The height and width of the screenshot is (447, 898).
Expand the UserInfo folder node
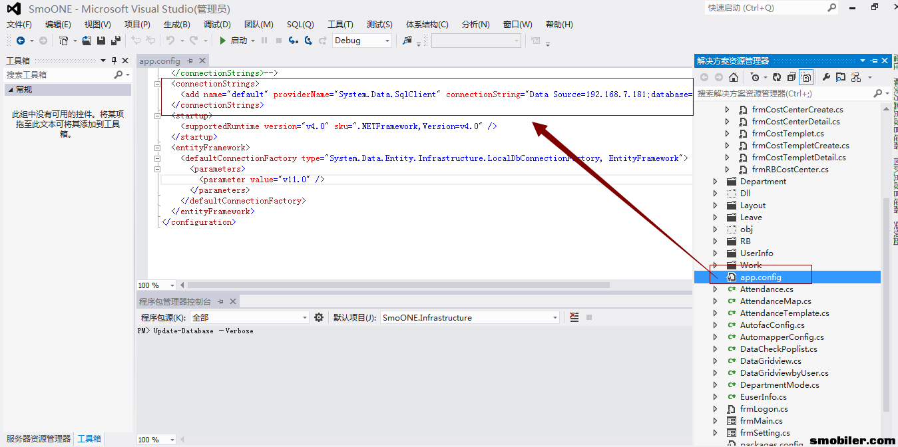pos(716,253)
